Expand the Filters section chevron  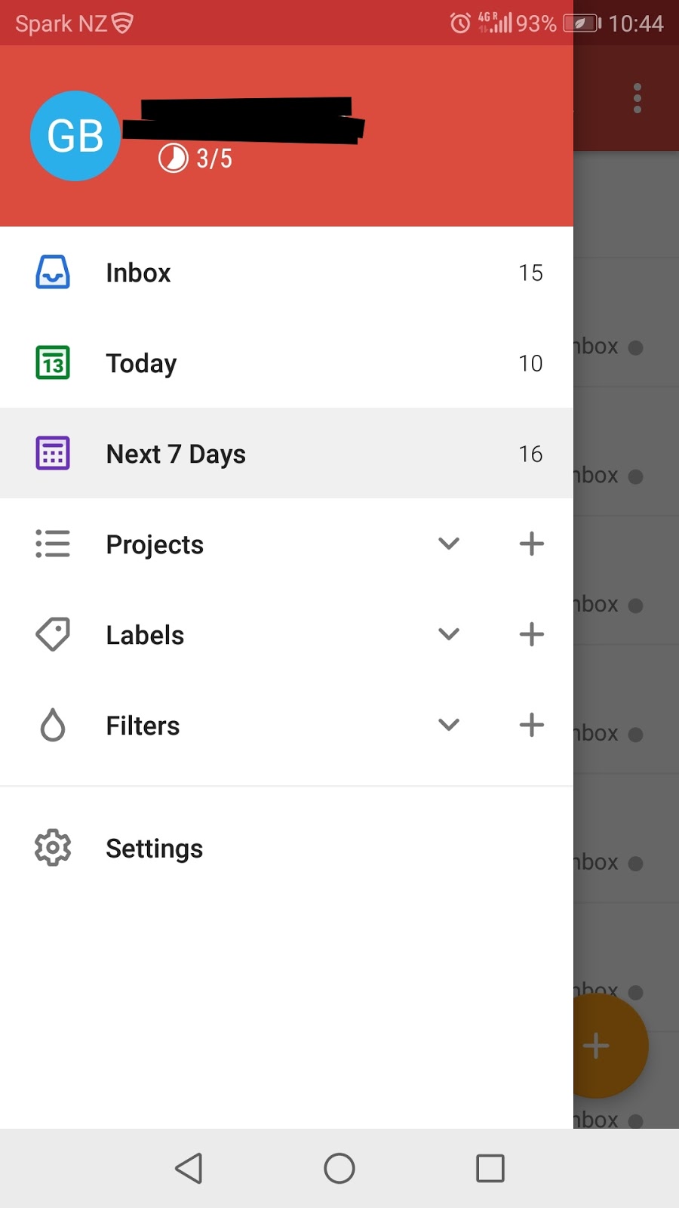(449, 725)
